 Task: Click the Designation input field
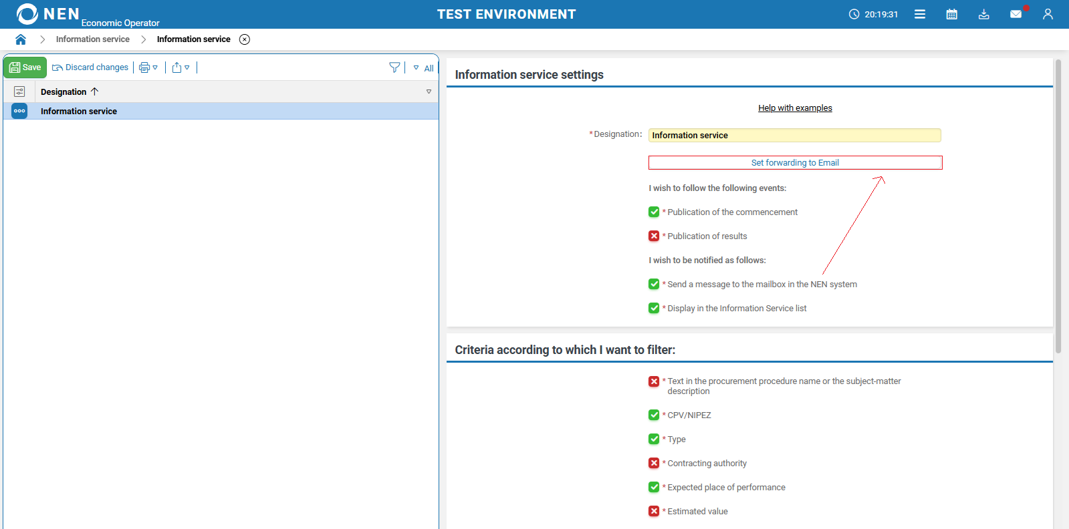click(794, 136)
